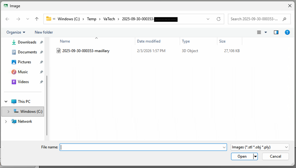Open Downloads in the quick access list

tap(27, 42)
